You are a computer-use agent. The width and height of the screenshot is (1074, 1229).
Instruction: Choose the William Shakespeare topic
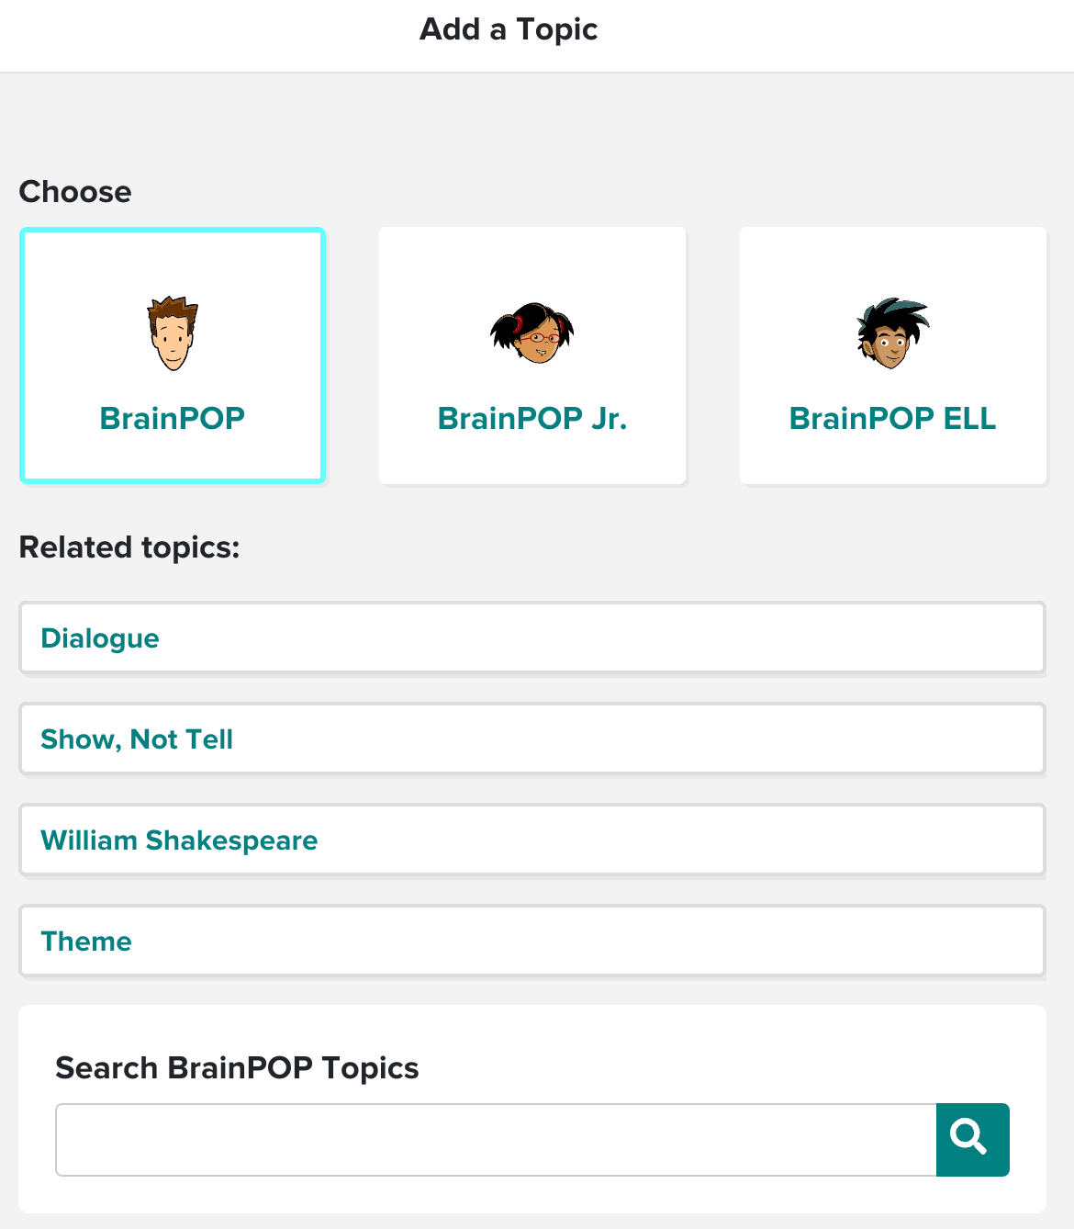pyautogui.click(x=532, y=840)
